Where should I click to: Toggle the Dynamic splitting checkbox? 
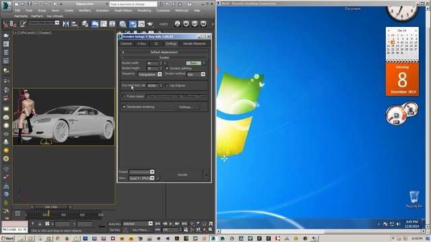coord(167,69)
